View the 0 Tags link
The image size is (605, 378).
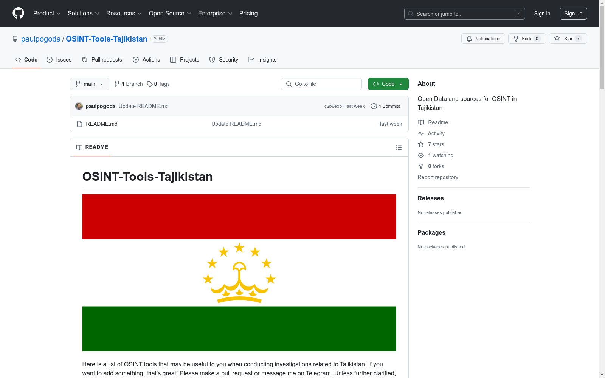(158, 84)
